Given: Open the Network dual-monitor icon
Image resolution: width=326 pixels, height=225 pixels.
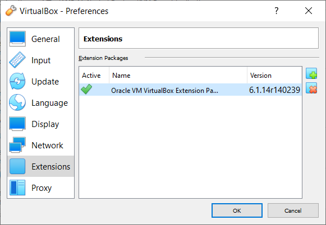Looking at the screenshot, I should [x=17, y=145].
